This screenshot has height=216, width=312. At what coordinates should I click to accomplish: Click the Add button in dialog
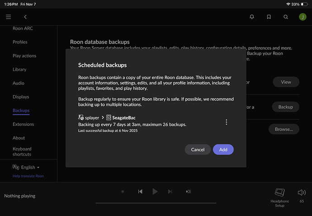pos(223,149)
